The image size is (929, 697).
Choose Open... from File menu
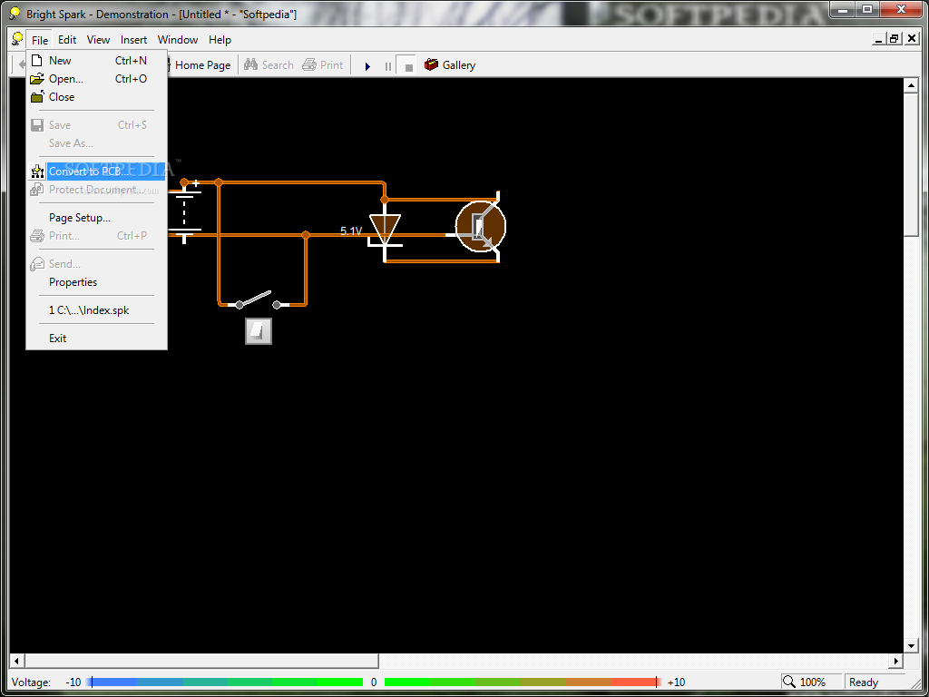pos(96,79)
